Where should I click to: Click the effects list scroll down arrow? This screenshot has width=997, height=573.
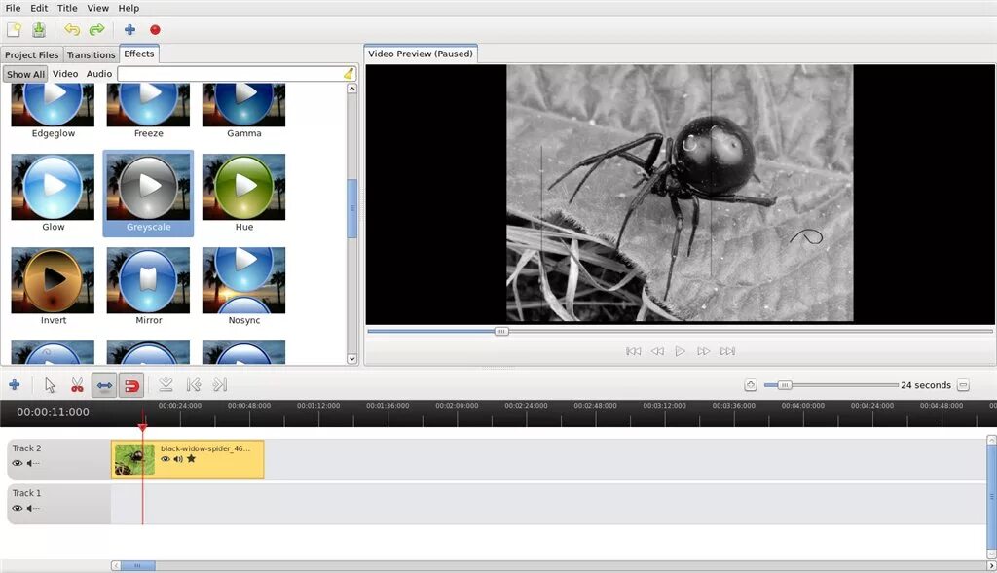tap(352, 359)
